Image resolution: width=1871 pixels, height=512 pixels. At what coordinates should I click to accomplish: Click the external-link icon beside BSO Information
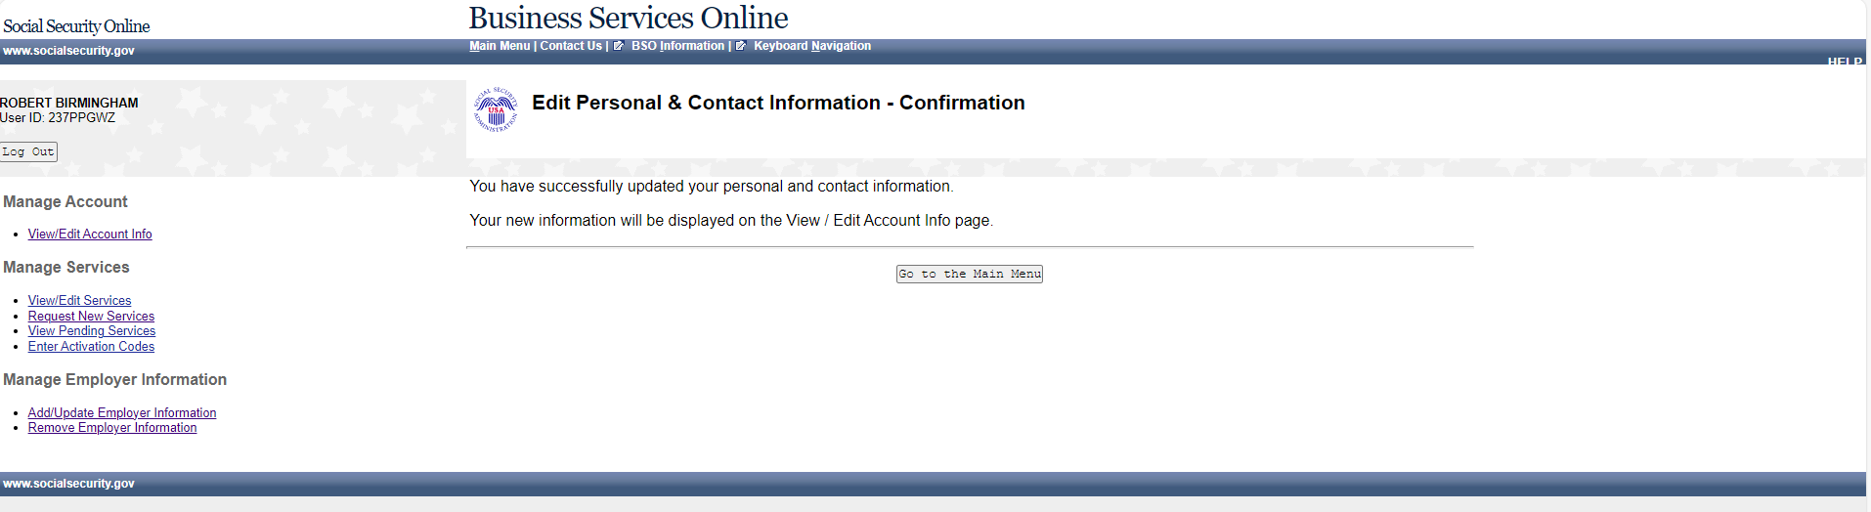(619, 46)
